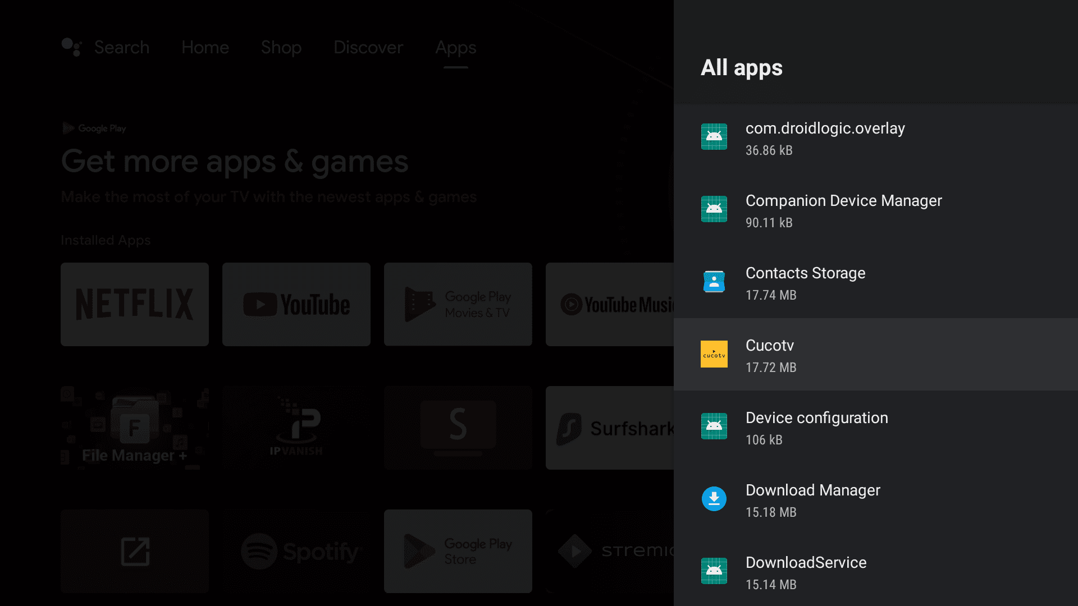This screenshot has width=1078, height=606.
Task: Click the Contacts Storage contact icon
Action: (x=714, y=281)
